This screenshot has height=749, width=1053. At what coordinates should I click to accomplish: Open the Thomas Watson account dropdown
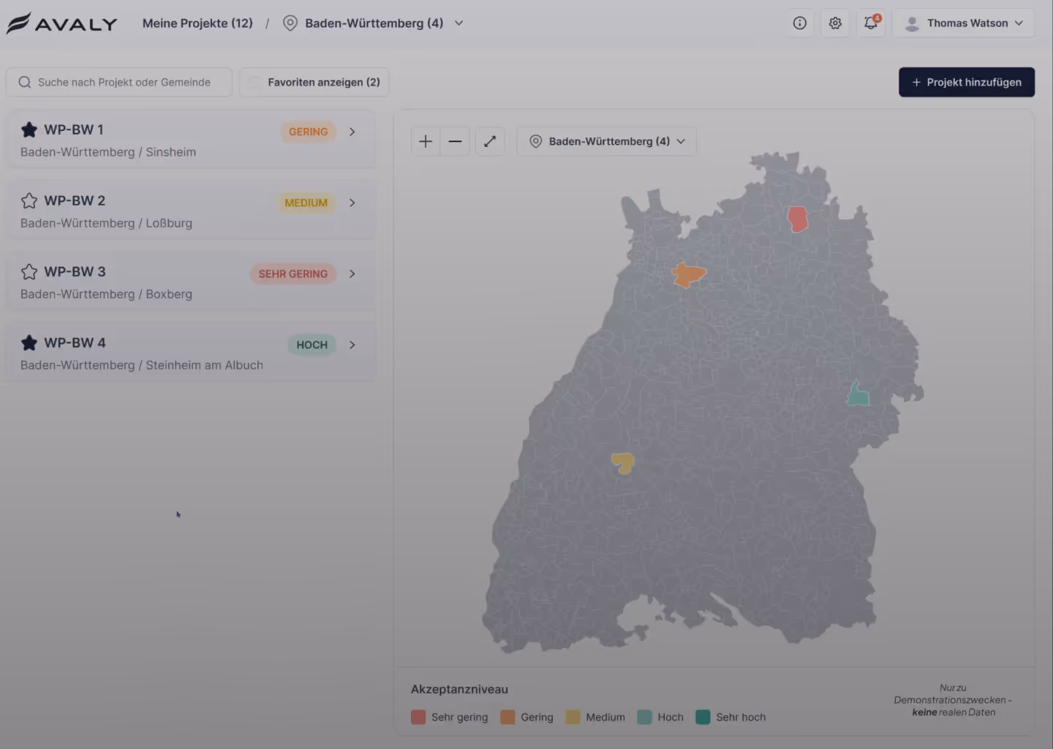(962, 23)
